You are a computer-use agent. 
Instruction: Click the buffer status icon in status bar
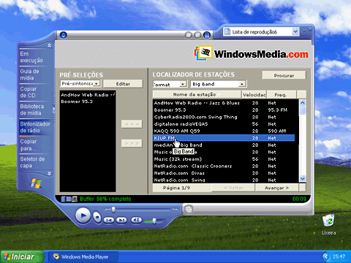(x=69, y=199)
